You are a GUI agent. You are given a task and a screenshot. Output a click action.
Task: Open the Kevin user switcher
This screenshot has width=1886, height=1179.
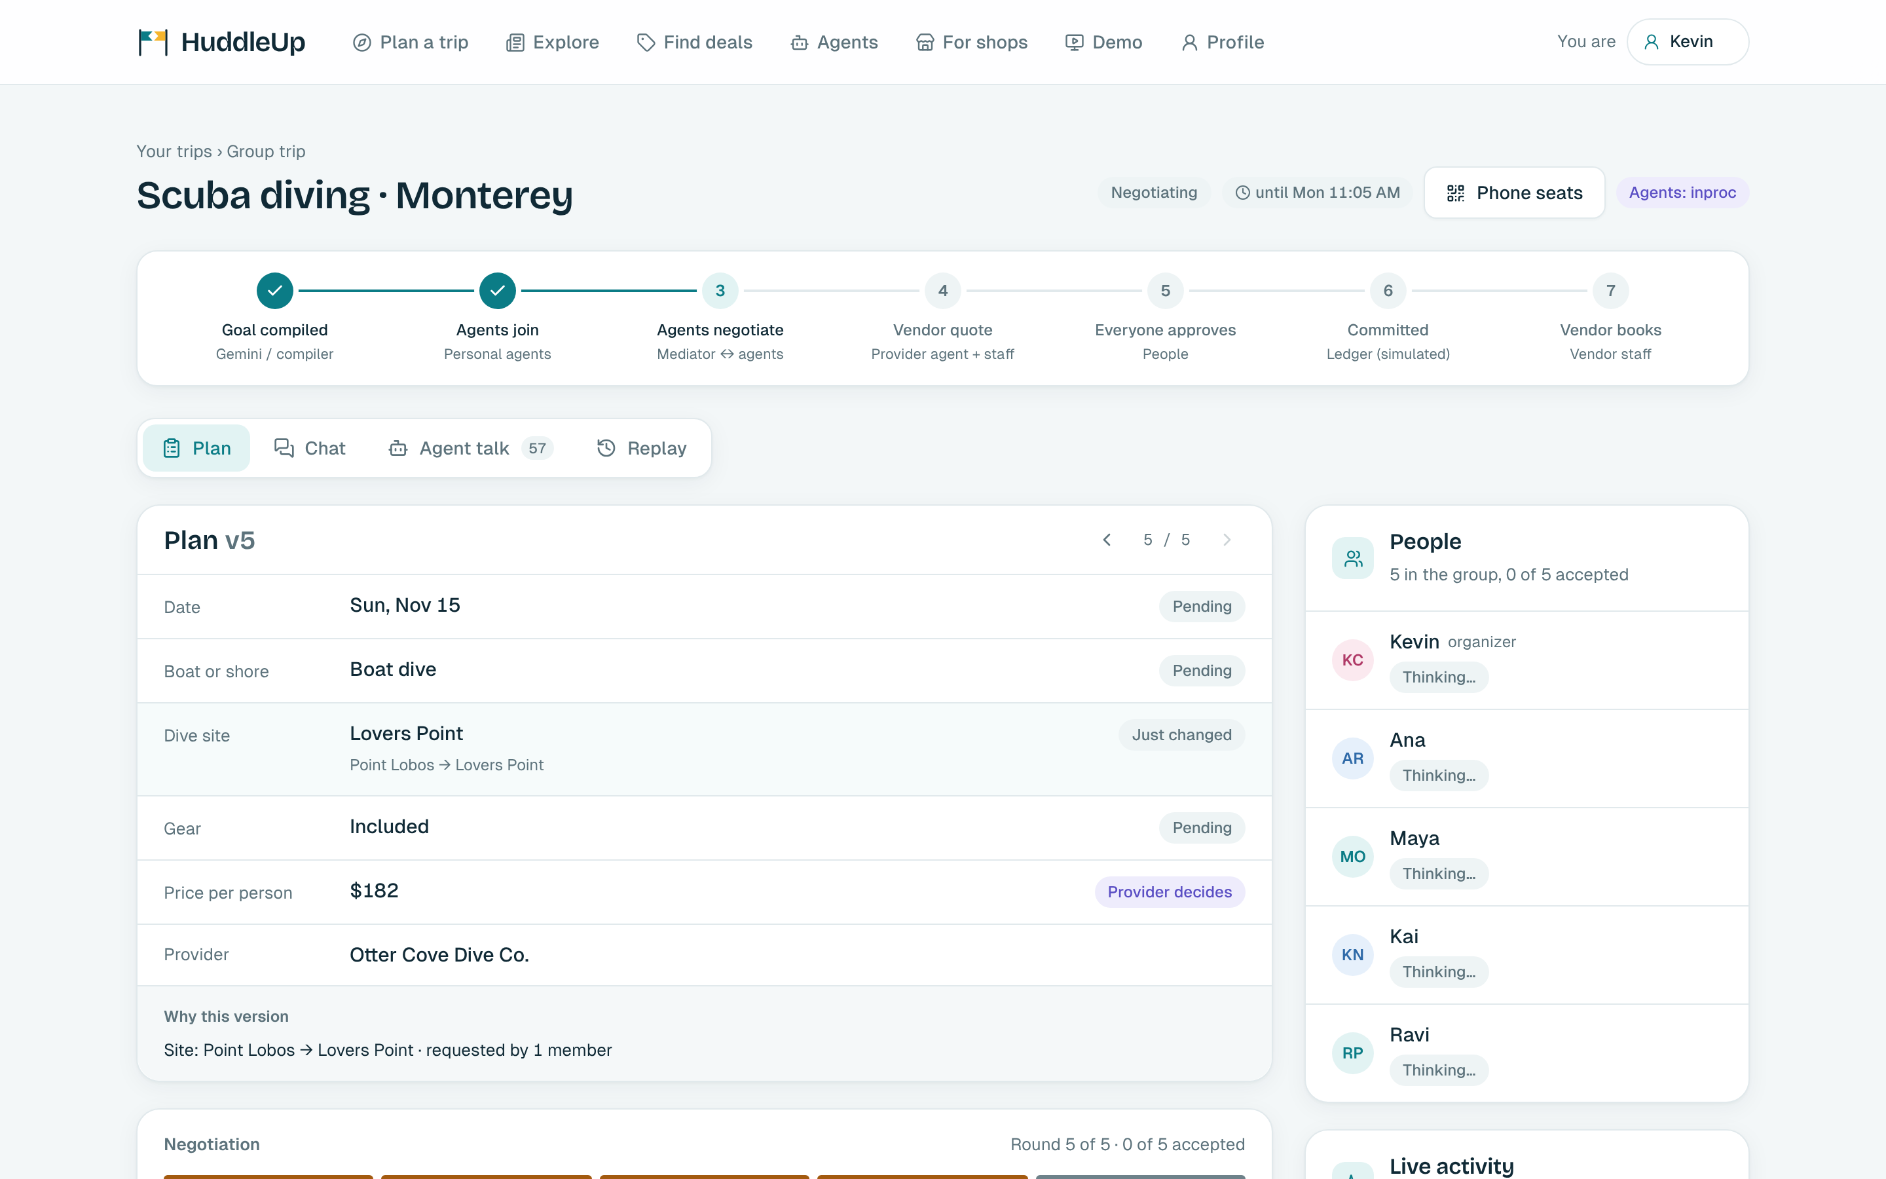1688,42
